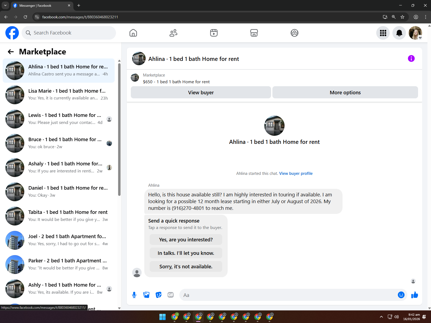Open the Lisa Marie conversation
This screenshot has height=323, width=431.
59,95
